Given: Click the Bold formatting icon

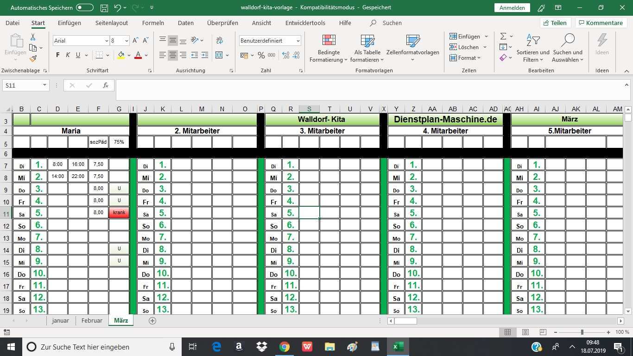Looking at the screenshot, I should click(57, 55).
